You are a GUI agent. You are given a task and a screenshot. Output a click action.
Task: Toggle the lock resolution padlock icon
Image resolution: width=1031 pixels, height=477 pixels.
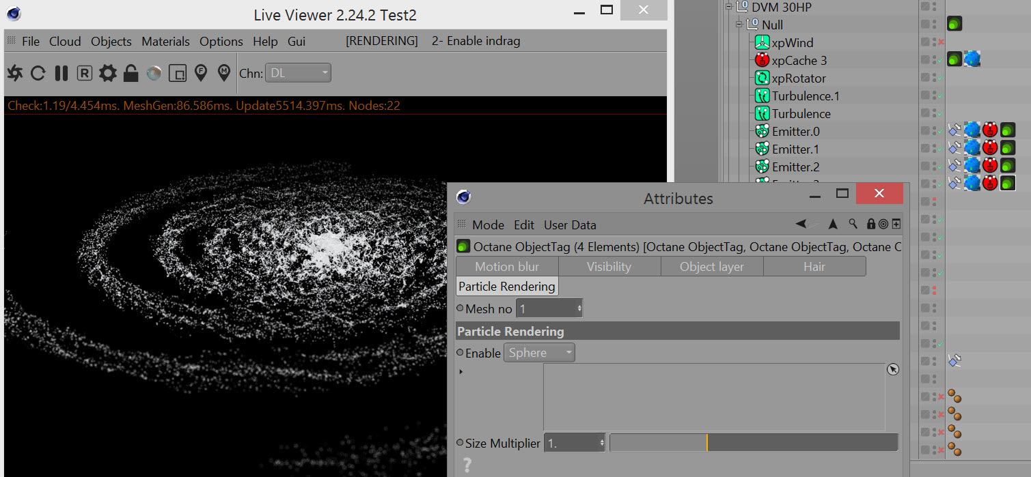[x=131, y=73]
